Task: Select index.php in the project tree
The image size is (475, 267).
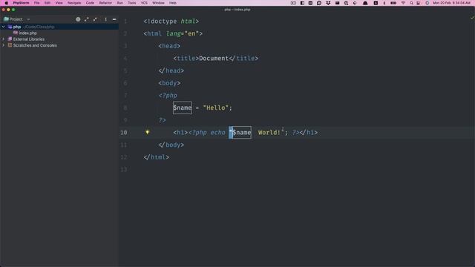Action: 27,33
